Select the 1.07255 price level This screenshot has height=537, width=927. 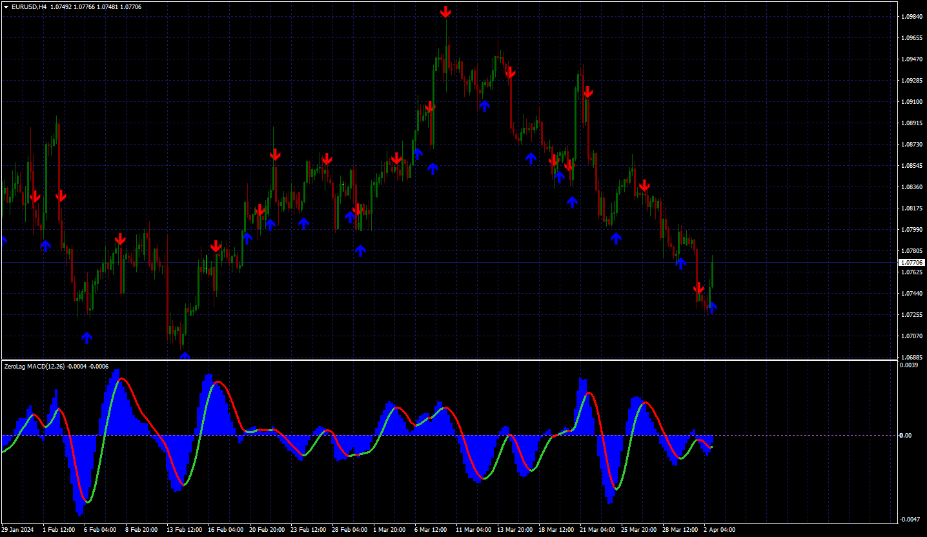click(912, 315)
